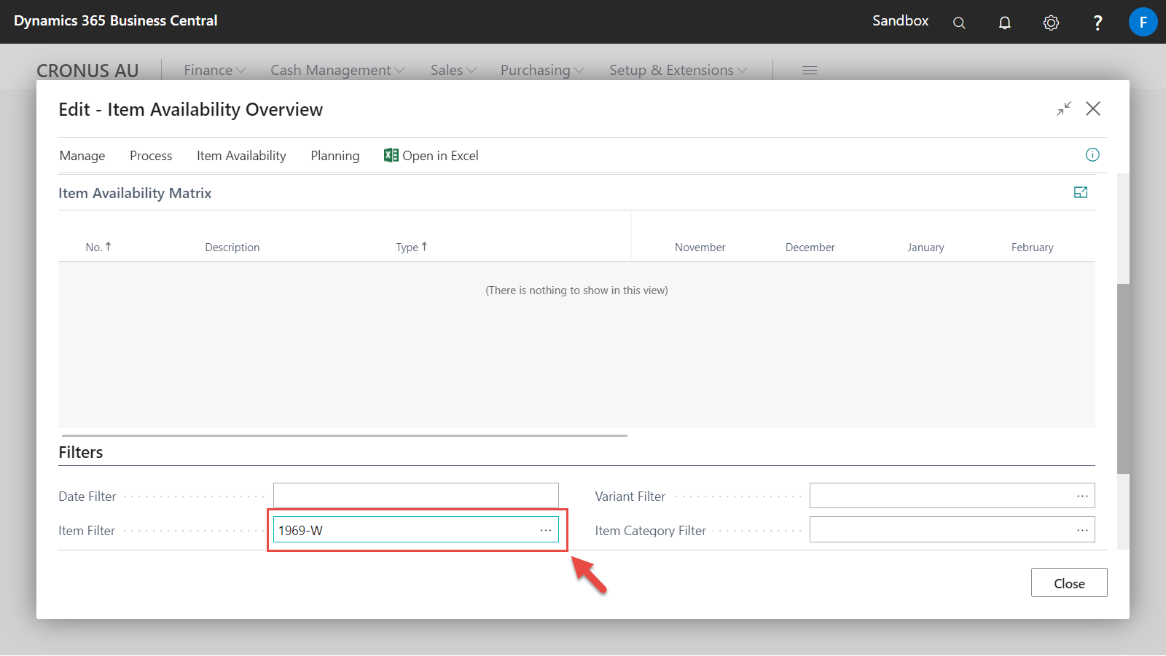Open the Variant Filter lookup ellipsis
The height and width of the screenshot is (656, 1166).
pyautogui.click(x=1082, y=496)
